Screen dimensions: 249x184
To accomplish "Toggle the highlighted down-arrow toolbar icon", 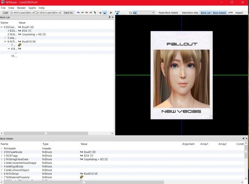I will [x=105, y=13].
